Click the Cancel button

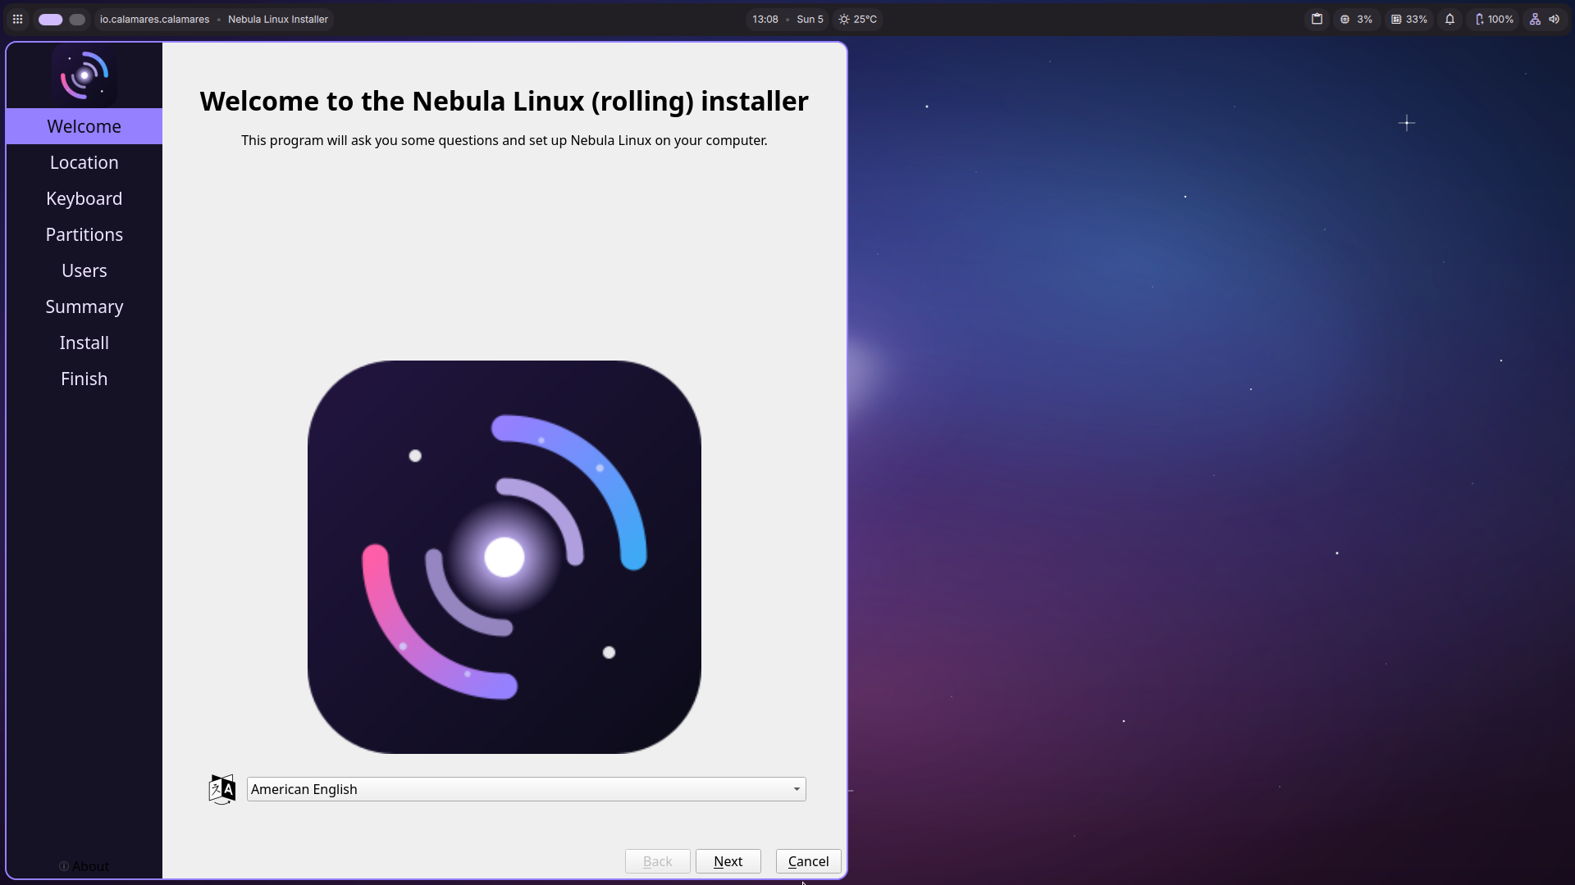[x=809, y=861]
